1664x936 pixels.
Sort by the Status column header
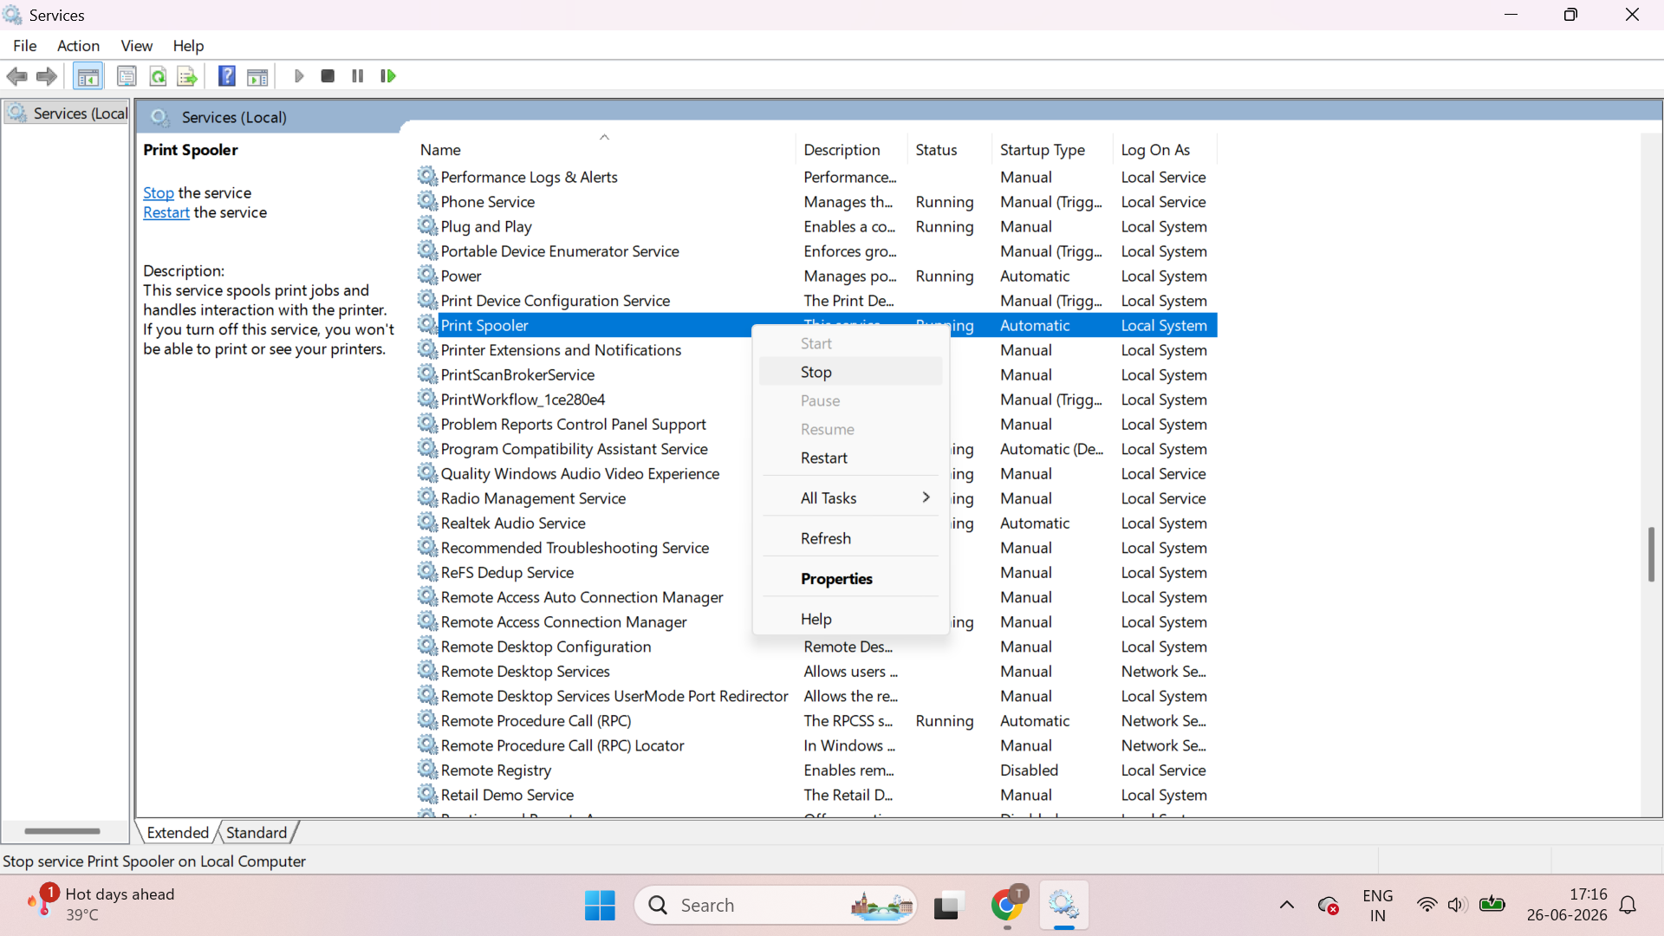[949, 150]
